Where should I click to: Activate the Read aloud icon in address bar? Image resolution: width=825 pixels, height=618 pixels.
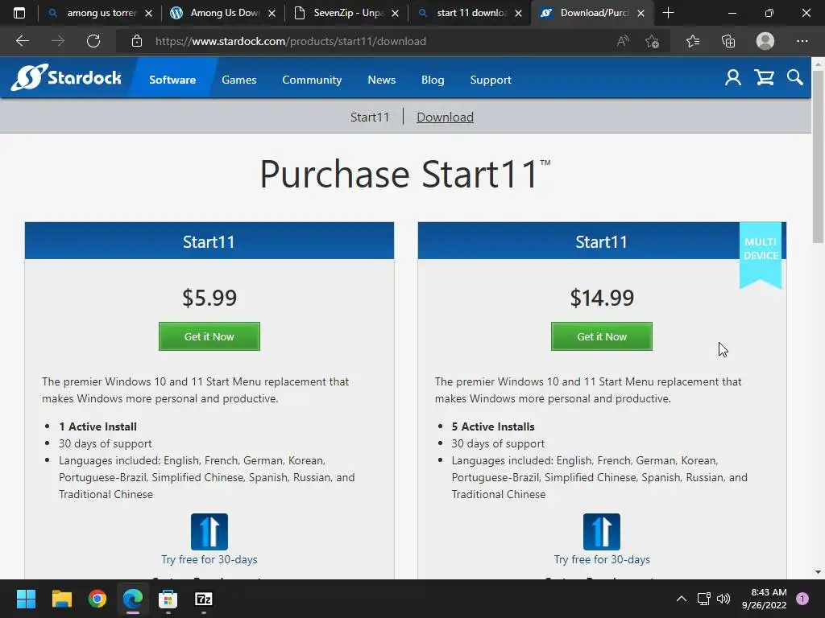(623, 41)
